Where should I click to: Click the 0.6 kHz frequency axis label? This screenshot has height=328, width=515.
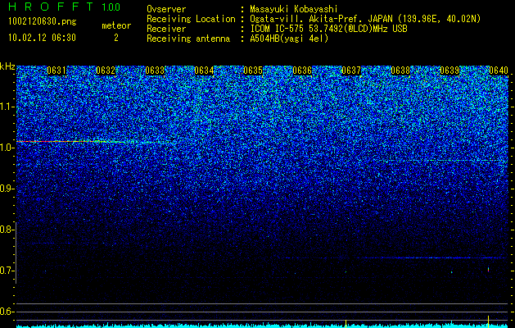coord(6,312)
